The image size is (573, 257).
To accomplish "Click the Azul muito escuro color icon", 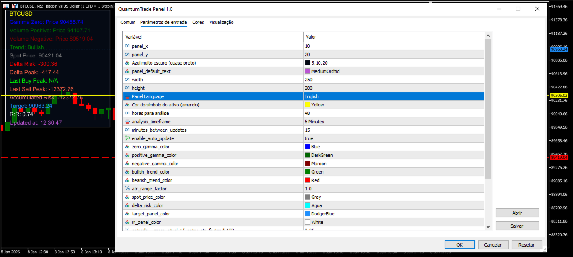I will (127, 63).
